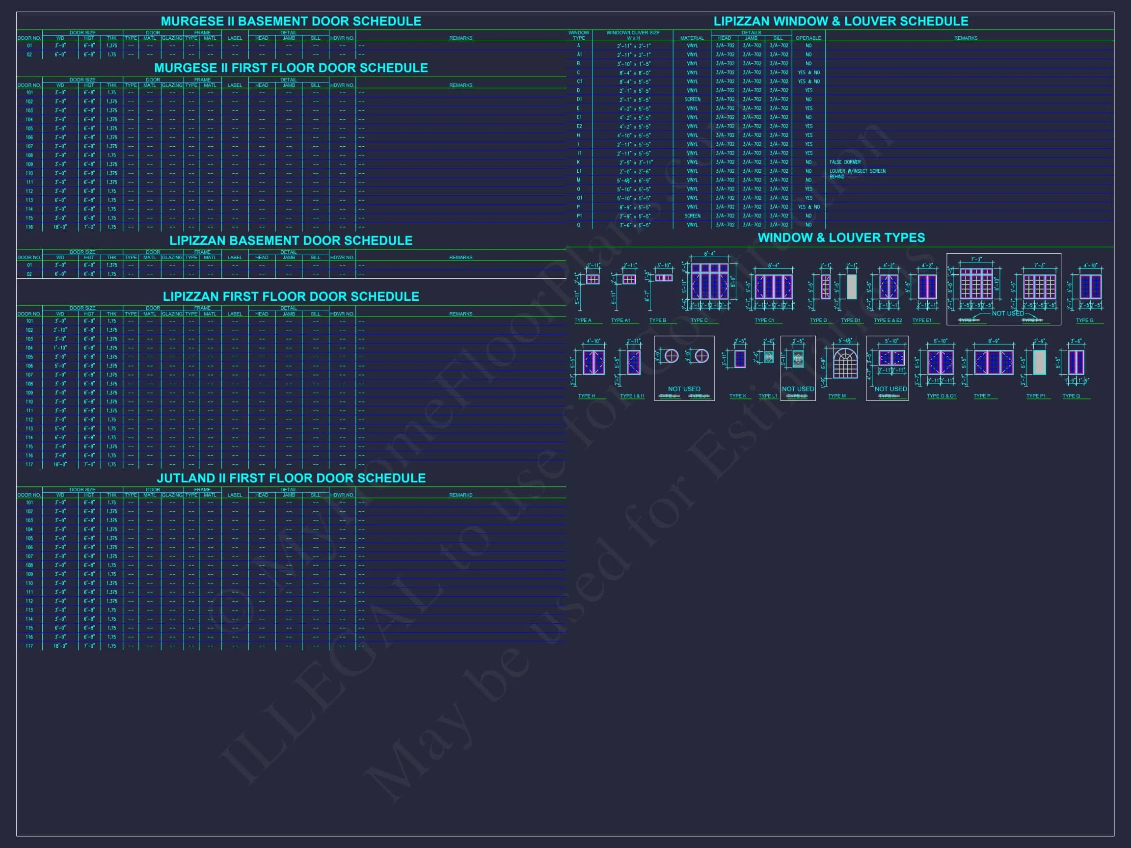Select the arched Type M window symbol
Screen dimensions: 1131x848
tap(845, 364)
